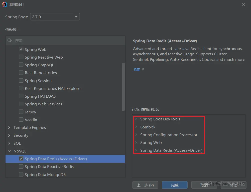Click the 帮助 help button

[x=233, y=185]
